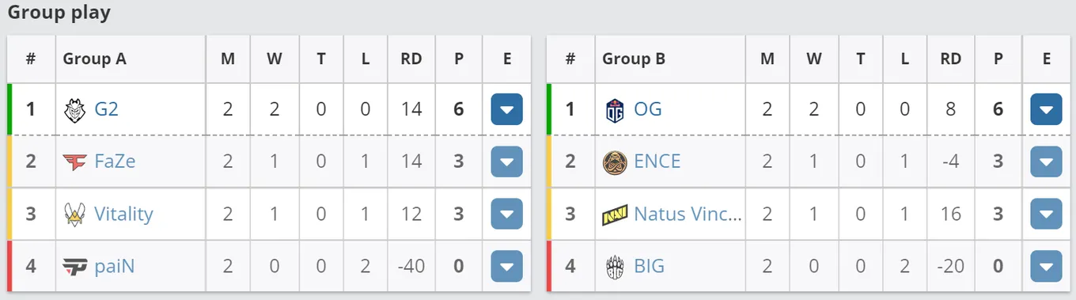1076x300 pixels.
Task: Click the Vitality bee logo icon
Action: [74, 214]
